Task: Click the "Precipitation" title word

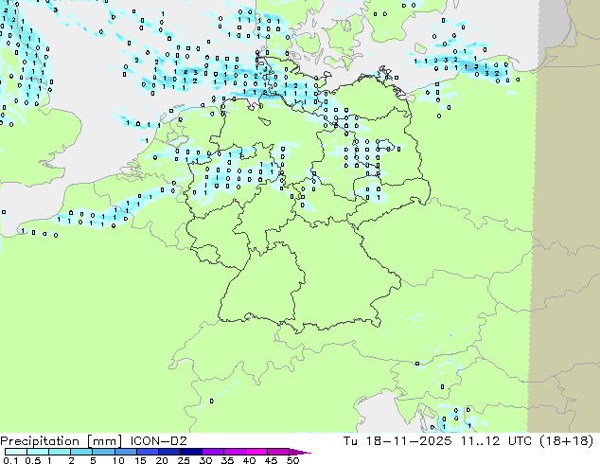Action: (x=40, y=441)
